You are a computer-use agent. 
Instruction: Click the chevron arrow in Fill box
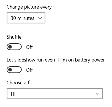point(97,94)
